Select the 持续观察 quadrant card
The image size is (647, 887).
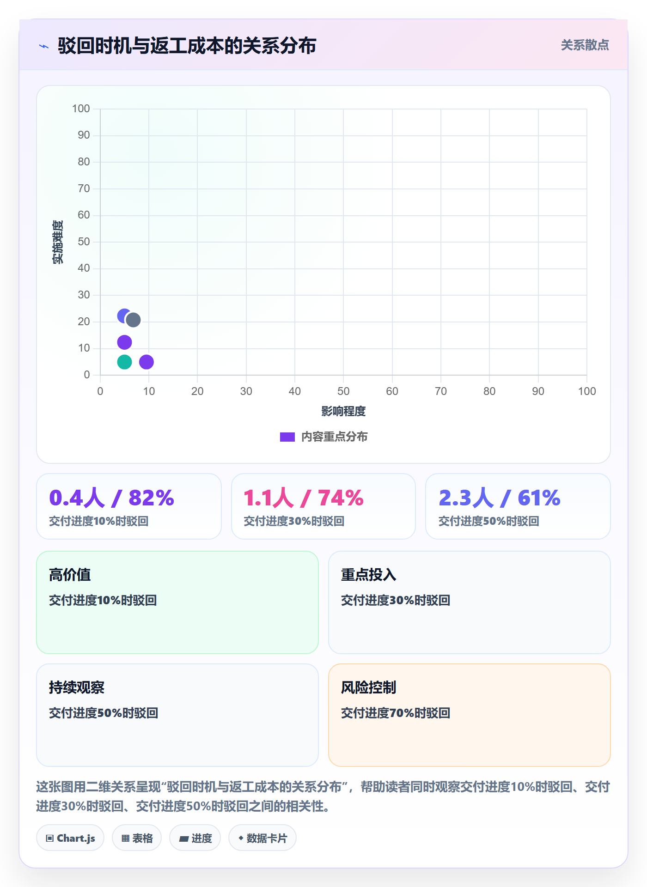pos(177,715)
